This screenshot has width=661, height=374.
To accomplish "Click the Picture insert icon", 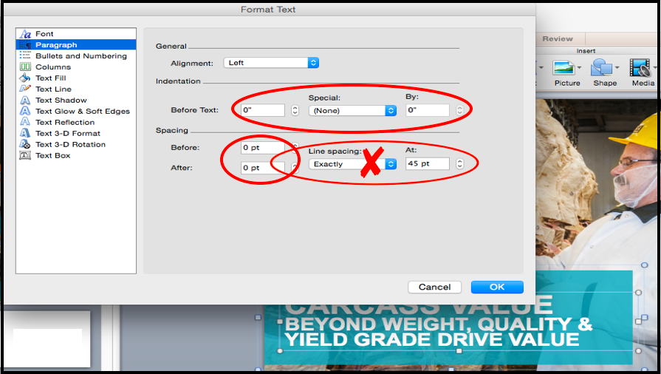I will pos(566,69).
